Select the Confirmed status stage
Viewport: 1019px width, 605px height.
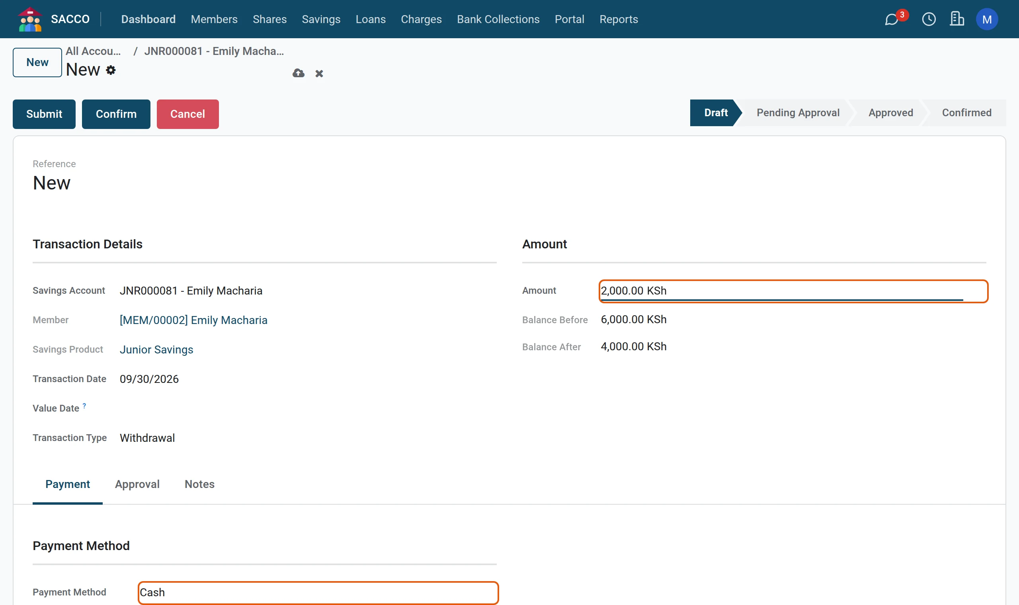click(966, 113)
